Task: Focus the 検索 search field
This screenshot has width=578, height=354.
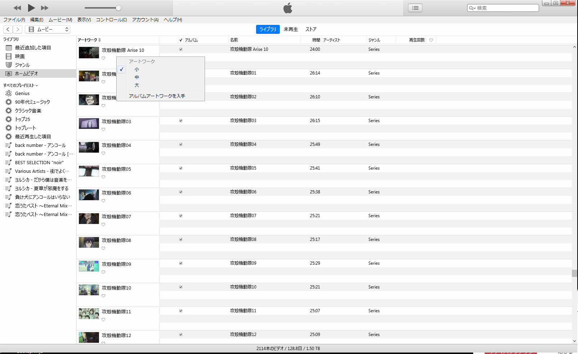Action: (503, 8)
